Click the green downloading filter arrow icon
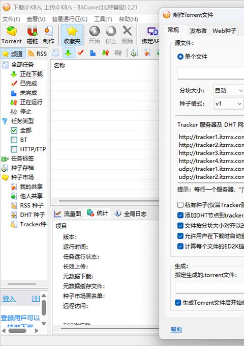 (68, 53)
